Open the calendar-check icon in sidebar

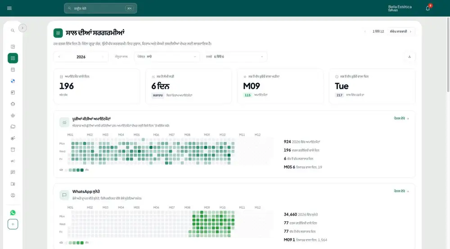point(13,92)
